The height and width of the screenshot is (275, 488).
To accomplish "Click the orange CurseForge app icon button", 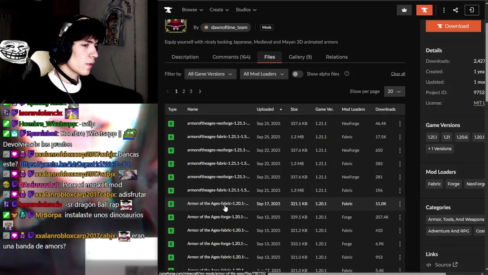I will pyautogui.click(x=424, y=10).
